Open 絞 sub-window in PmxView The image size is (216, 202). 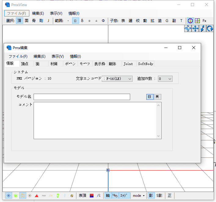(x=137, y=21)
